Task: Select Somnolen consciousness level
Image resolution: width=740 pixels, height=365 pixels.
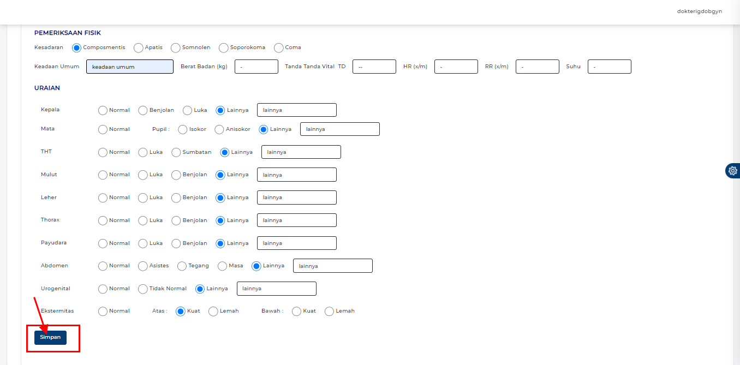Action: pos(175,47)
